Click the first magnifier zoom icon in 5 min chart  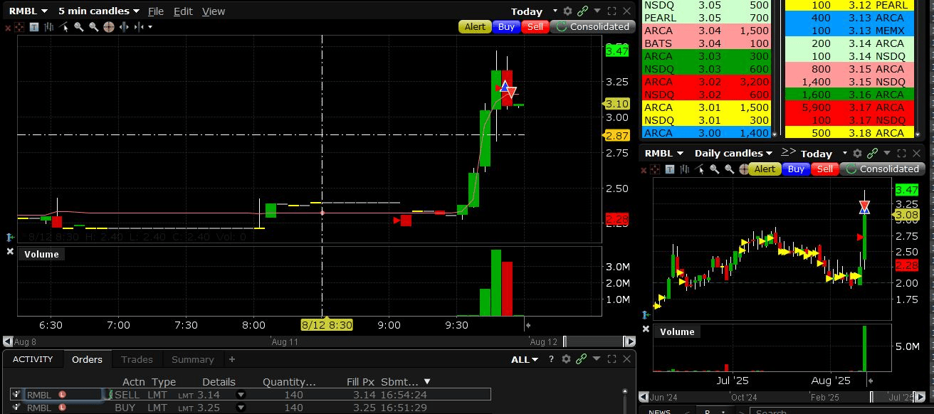tap(78, 27)
